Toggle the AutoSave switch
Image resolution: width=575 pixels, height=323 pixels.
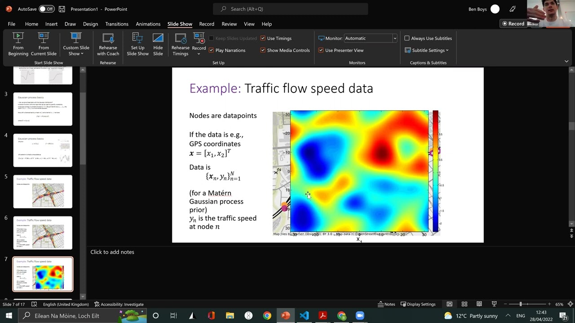click(x=46, y=9)
